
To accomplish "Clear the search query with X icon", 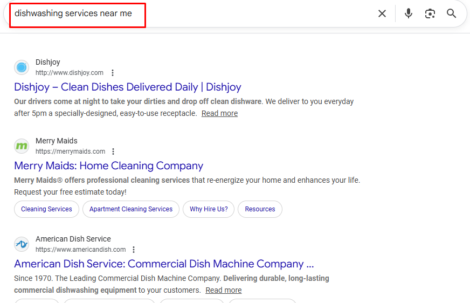I will [x=382, y=13].
